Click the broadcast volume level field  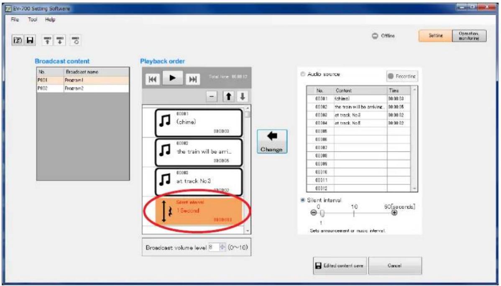pos(214,247)
